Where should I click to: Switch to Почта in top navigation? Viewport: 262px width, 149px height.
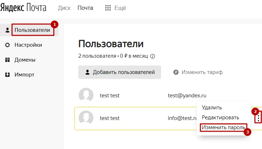(85, 8)
